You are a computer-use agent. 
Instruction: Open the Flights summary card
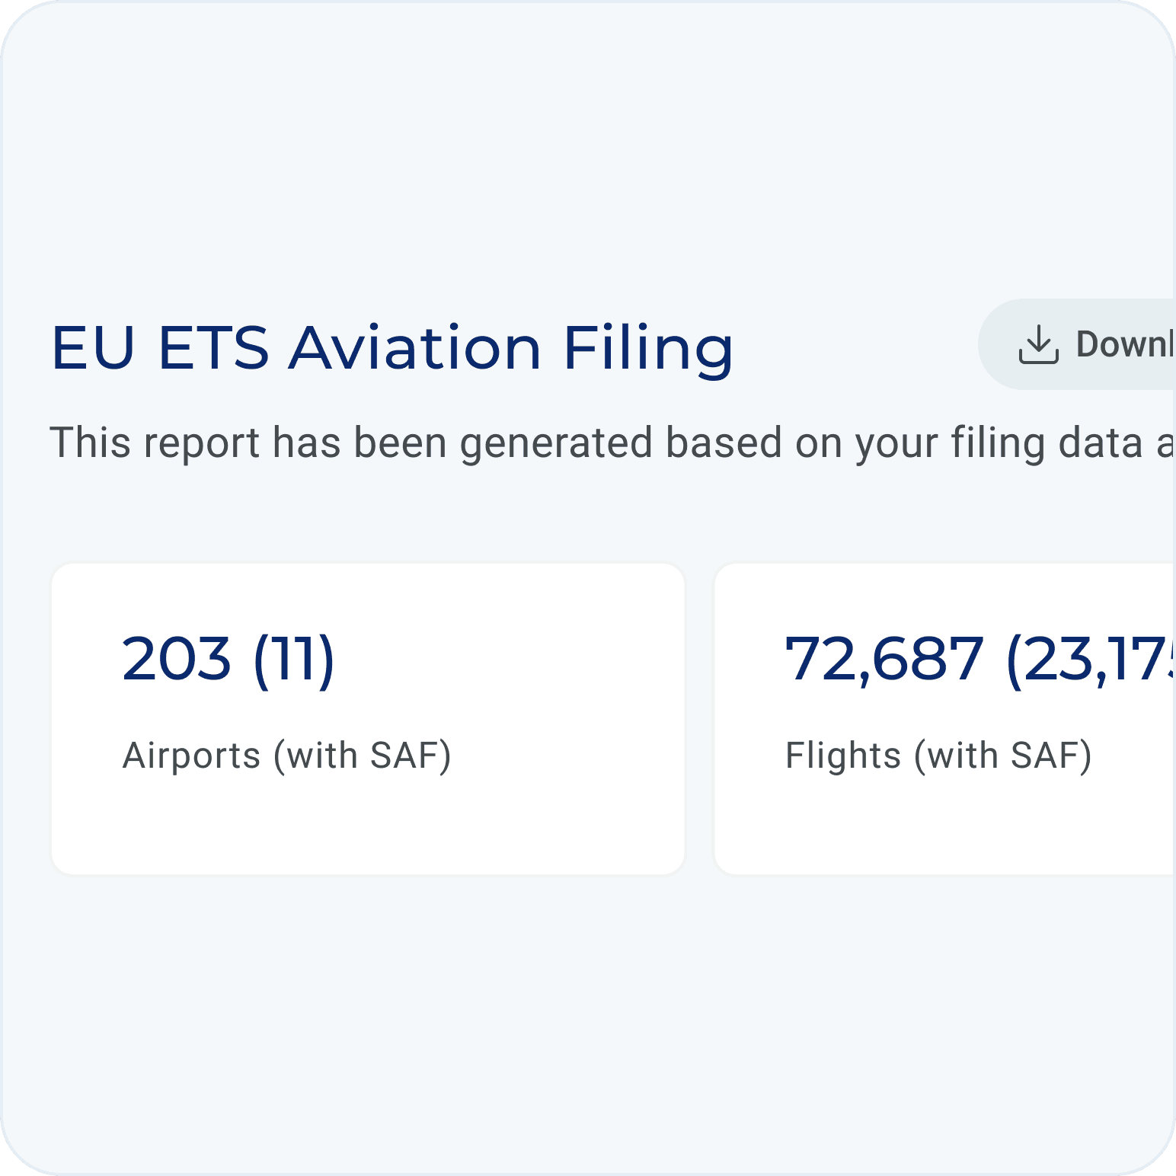coord(945,719)
